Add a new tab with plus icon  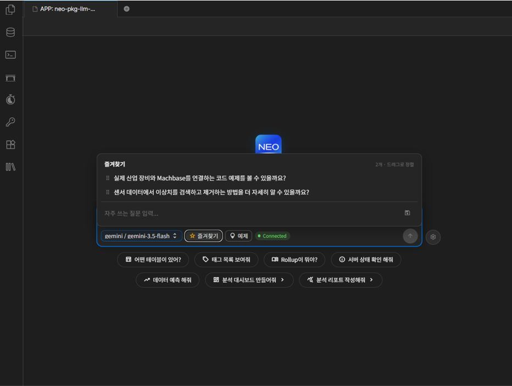click(127, 9)
